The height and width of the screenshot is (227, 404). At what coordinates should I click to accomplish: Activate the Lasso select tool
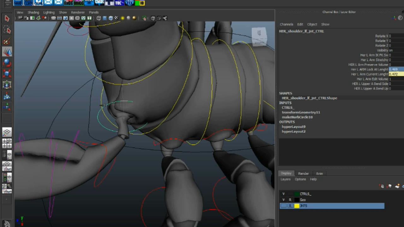click(7, 30)
